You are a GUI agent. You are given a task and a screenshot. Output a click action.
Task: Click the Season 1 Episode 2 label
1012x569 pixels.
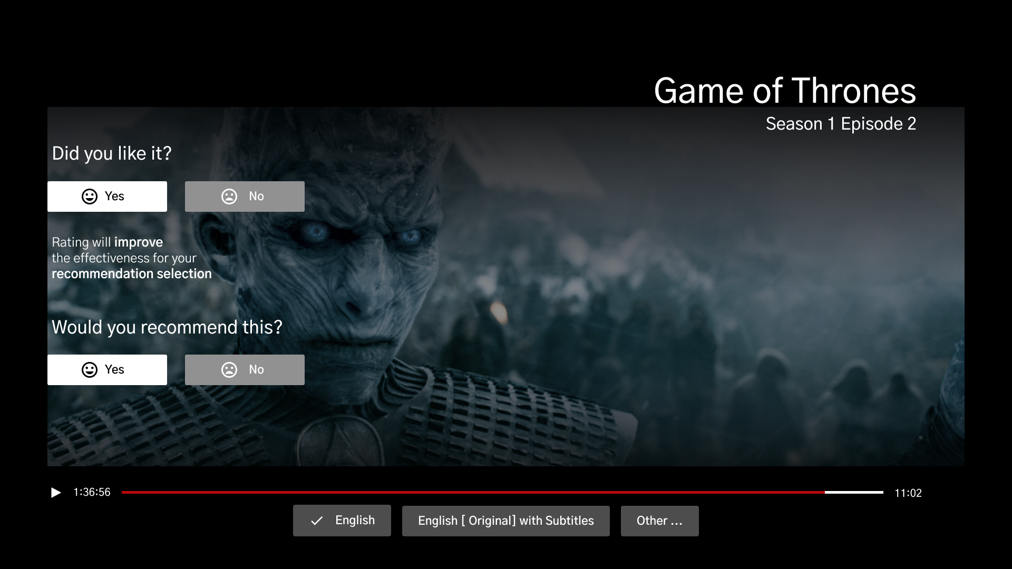(840, 124)
